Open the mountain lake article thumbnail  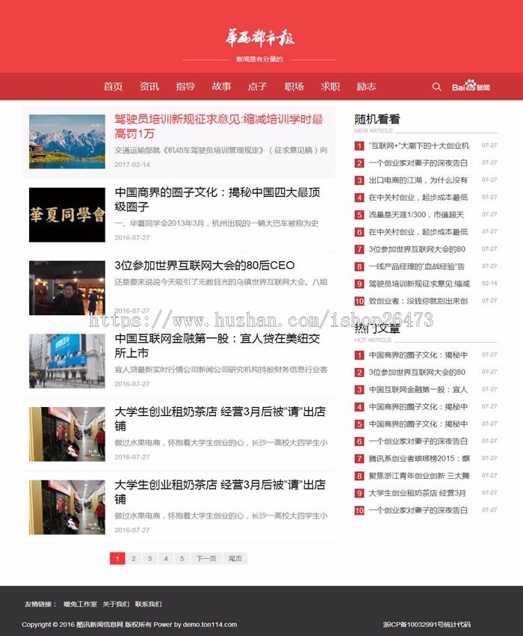[66, 141]
